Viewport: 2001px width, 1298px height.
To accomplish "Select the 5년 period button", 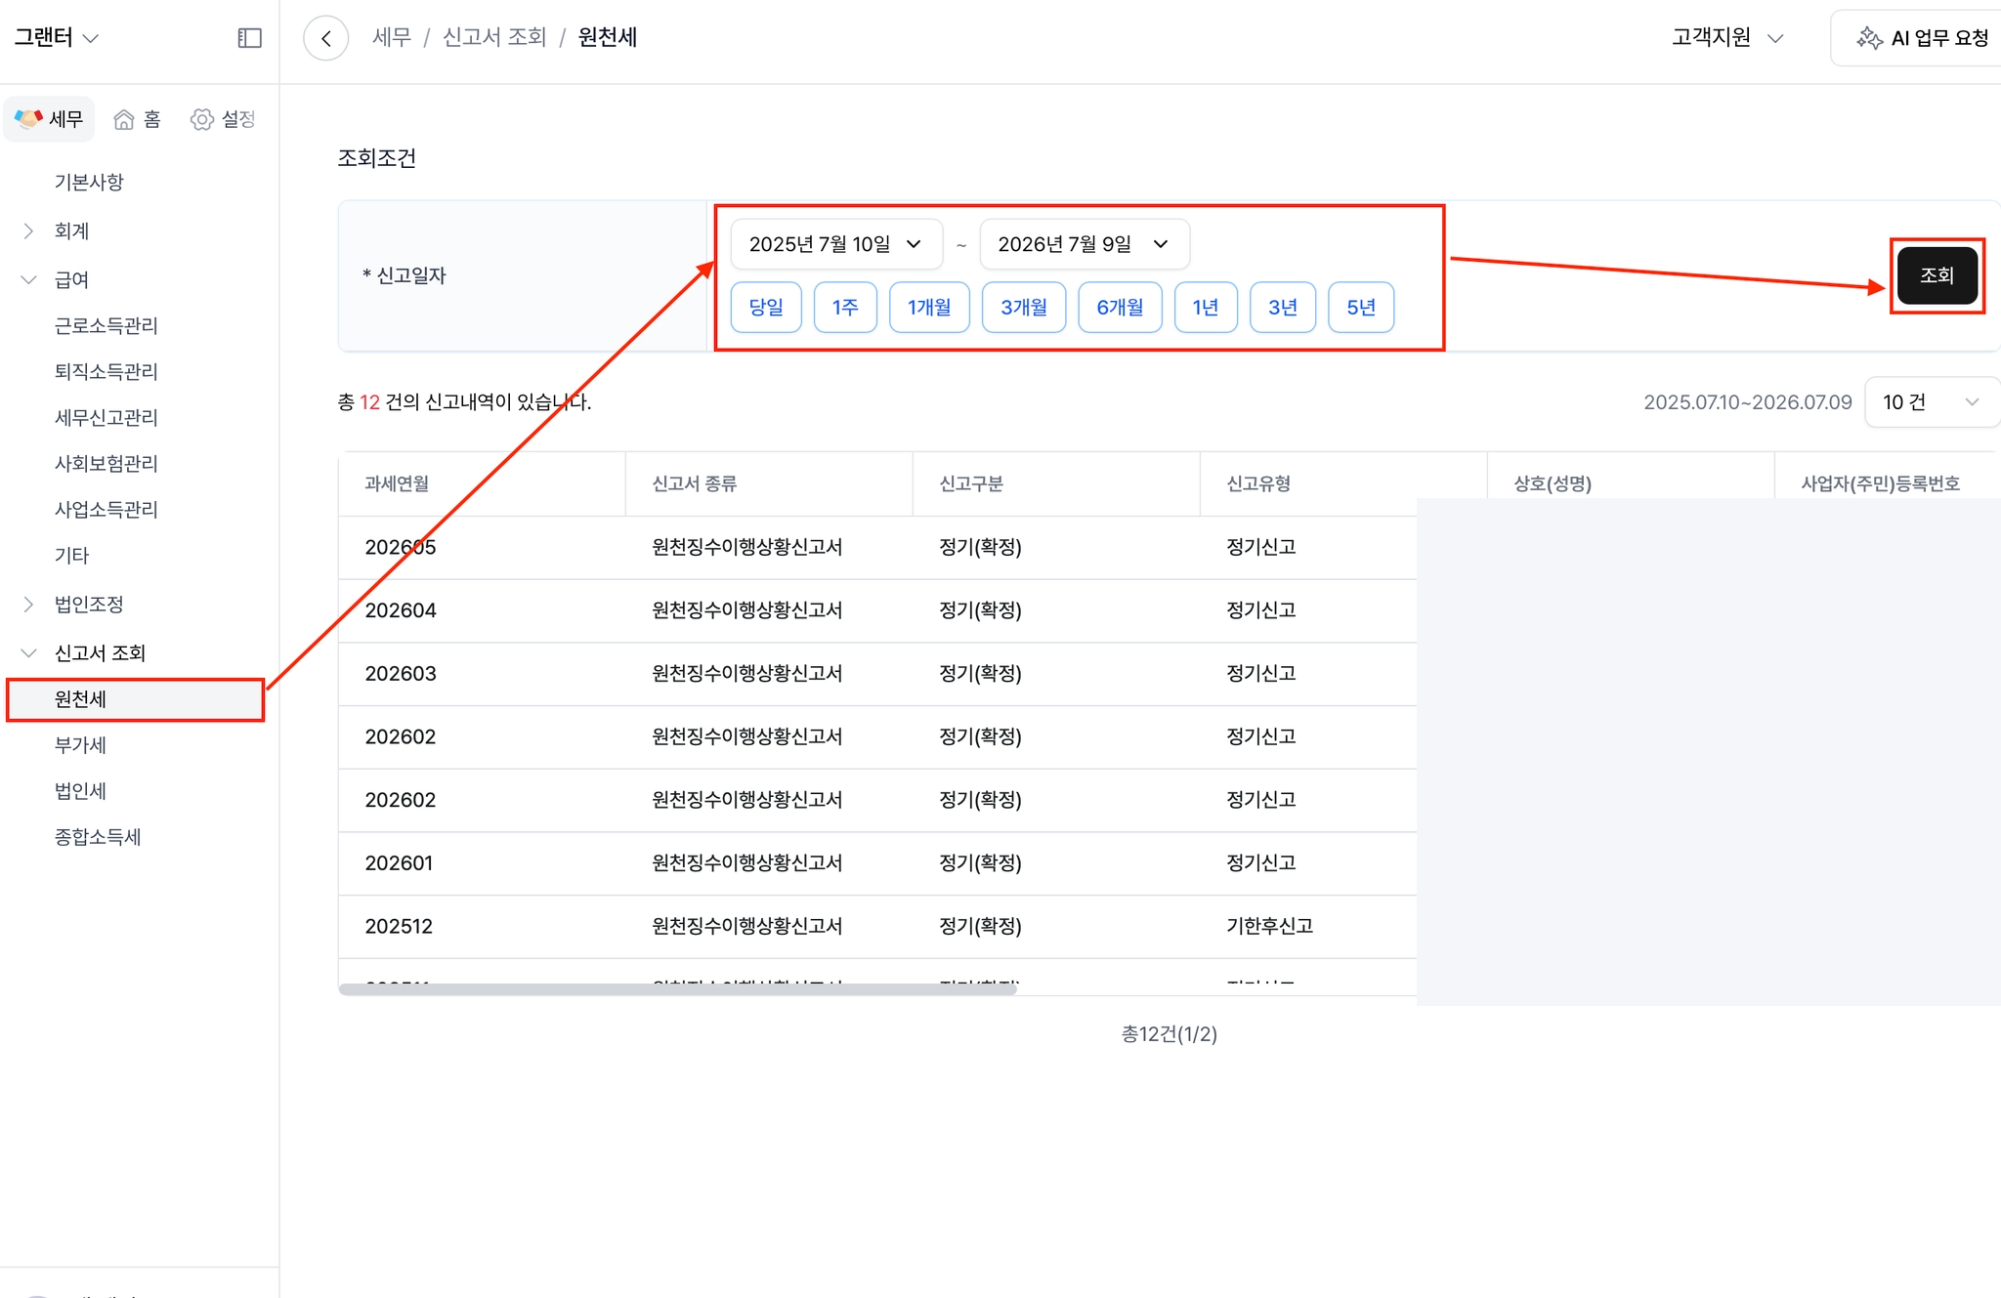I will pyautogui.click(x=1361, y=308).
